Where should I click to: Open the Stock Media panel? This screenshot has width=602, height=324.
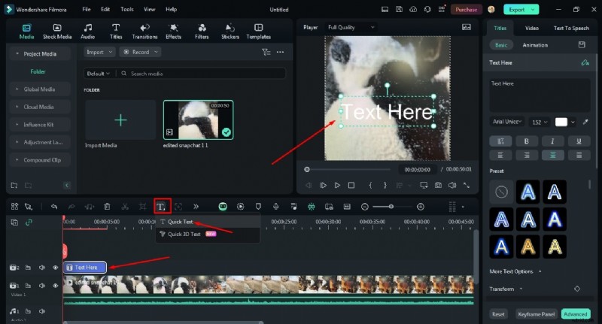tap(57, 32)
